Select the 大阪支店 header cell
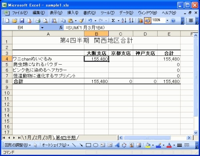 (96, 53)
